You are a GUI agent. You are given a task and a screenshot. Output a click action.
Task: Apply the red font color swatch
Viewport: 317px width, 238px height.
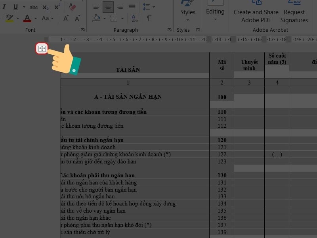(27, 18)
